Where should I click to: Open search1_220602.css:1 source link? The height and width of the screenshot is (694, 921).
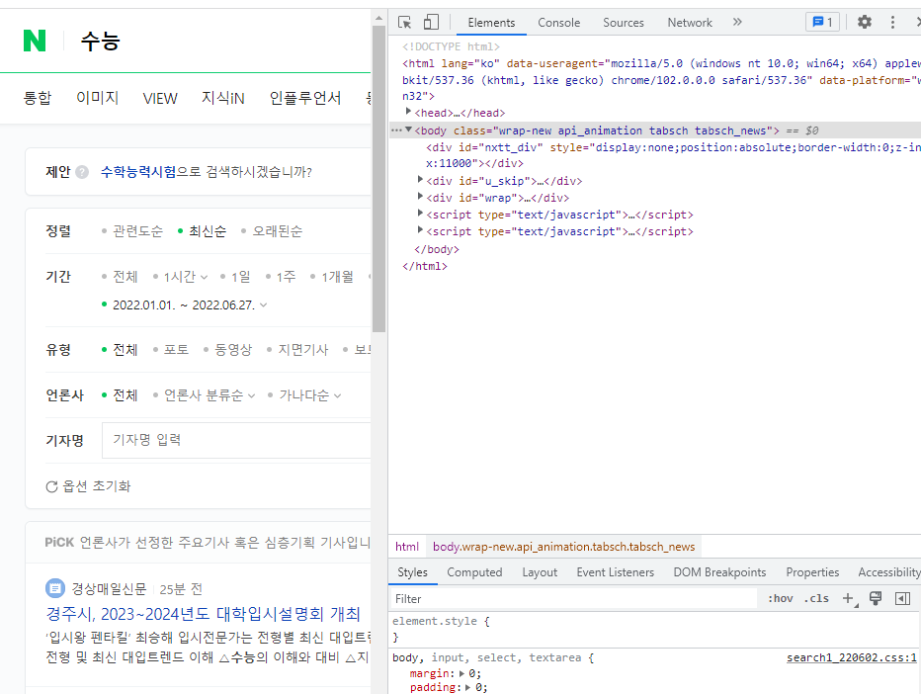[x=851, y=657]
